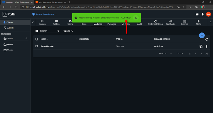Image resolution: width=213 pixels, height=113 pixels.
Task: Click the browser profile picture
Action: coord(203,7)
